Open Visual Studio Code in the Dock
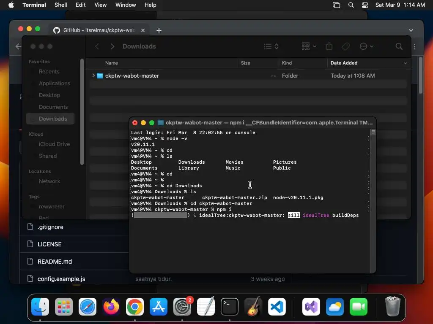This screenshot has height=324, width=433. click(277, 306)
